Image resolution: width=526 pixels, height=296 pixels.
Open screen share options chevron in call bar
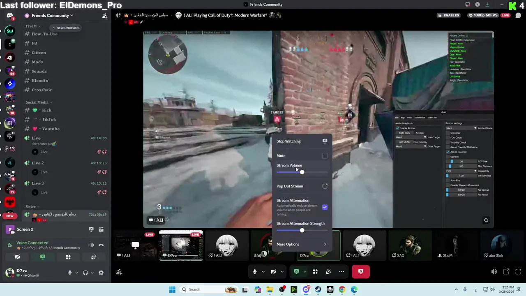click(x=305, y=272)
